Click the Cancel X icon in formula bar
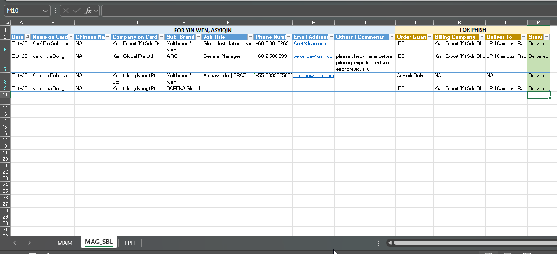The image size is (557, 254). click(66, 11)
